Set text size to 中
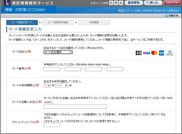This screenshot has width=182, height=134. coord(116,3)
